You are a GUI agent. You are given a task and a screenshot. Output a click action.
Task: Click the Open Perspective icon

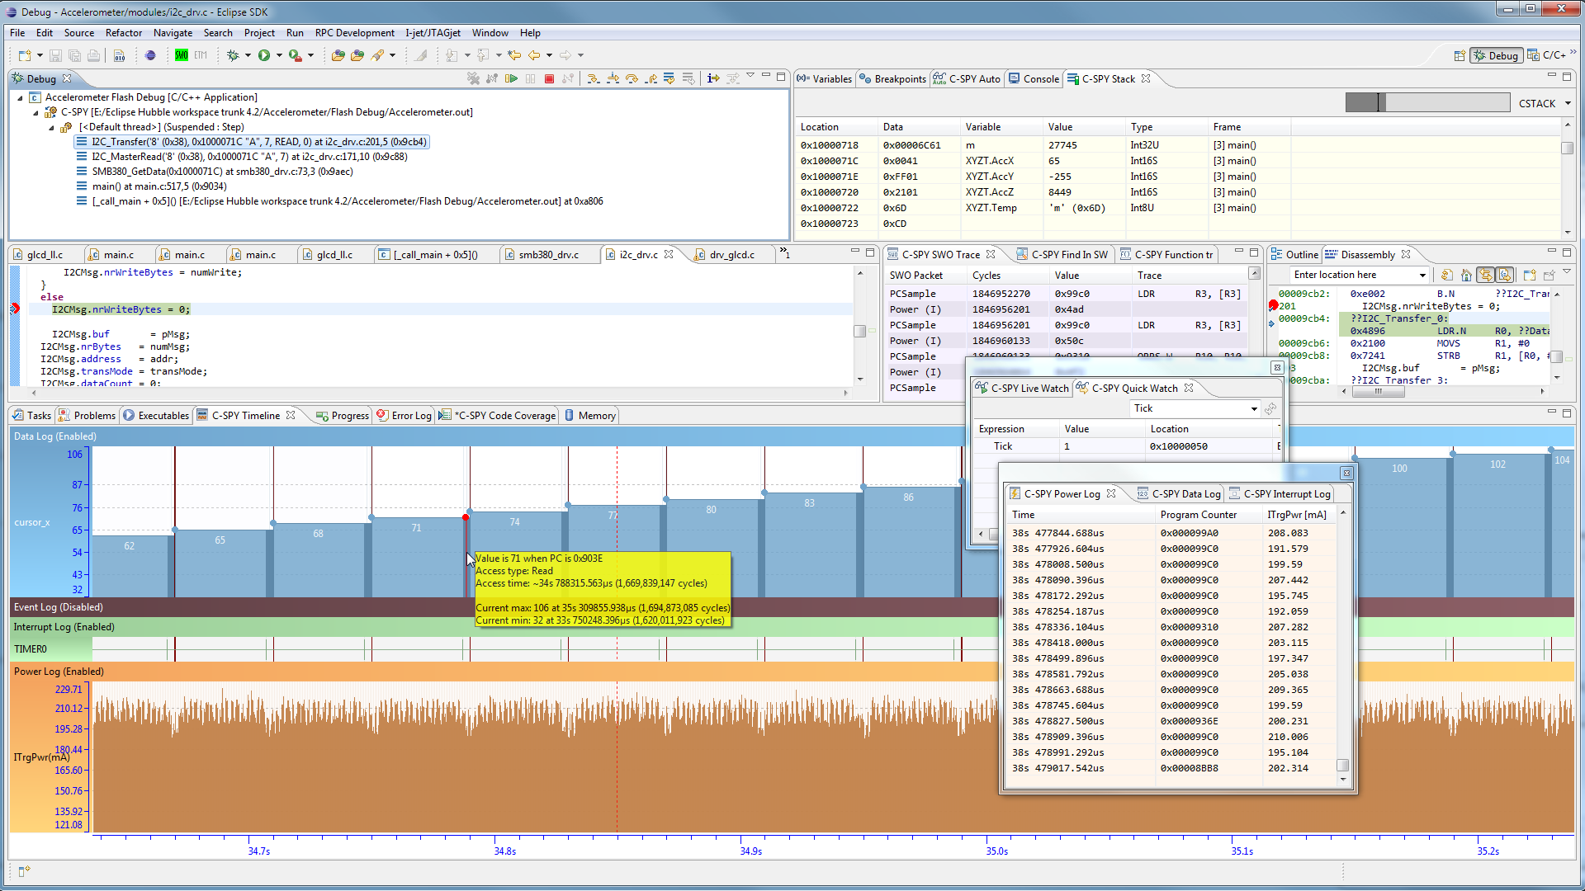click(1459, 55)
